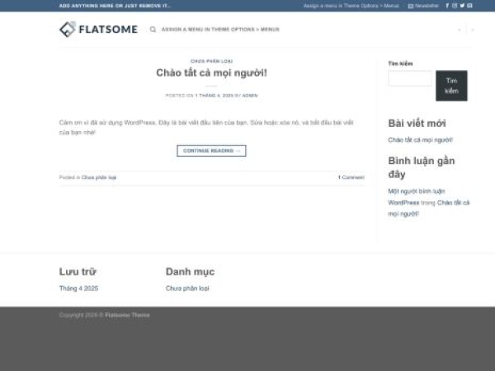Open 'Chưa phân loại' in the Posted in footer
The width and height of the screenshot is (495, 371).
tap(99, 177)
